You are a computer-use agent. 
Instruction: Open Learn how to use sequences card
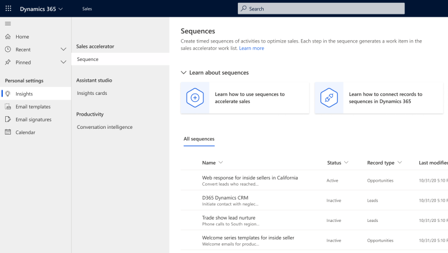(x=245, y=98)
